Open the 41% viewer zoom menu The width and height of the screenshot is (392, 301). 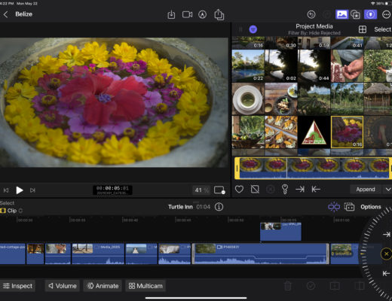(x=201, y=190)
